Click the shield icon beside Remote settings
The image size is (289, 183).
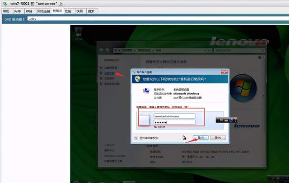(101, 73)
